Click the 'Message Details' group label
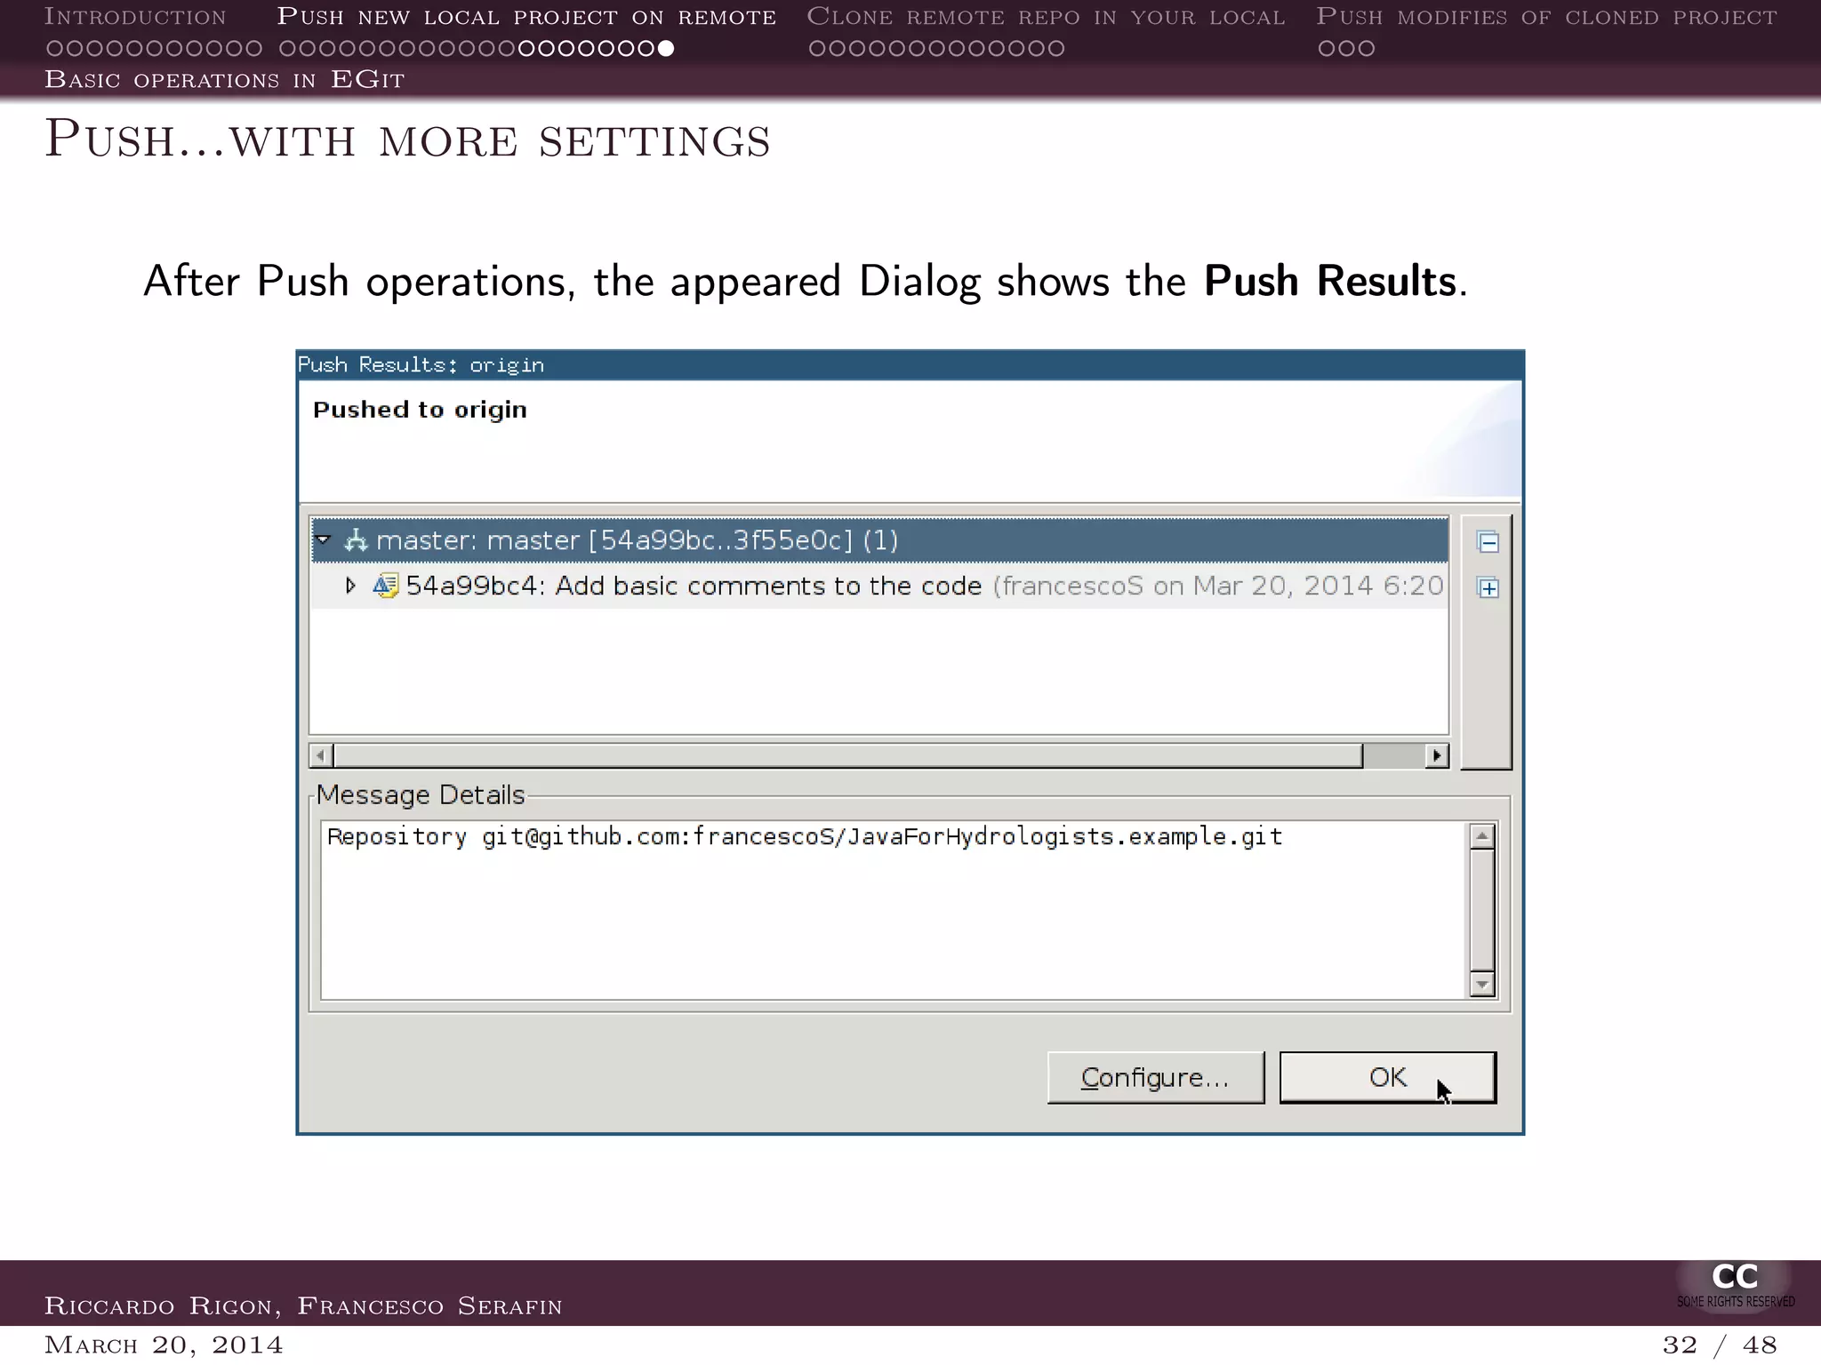 coord(421,794)
